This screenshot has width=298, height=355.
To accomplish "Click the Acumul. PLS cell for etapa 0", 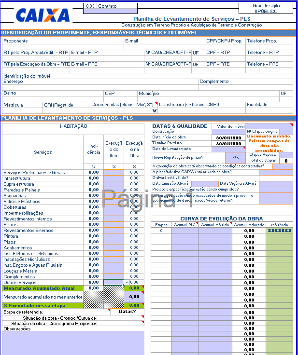I will pyautogui.click(x=184, y=231).
